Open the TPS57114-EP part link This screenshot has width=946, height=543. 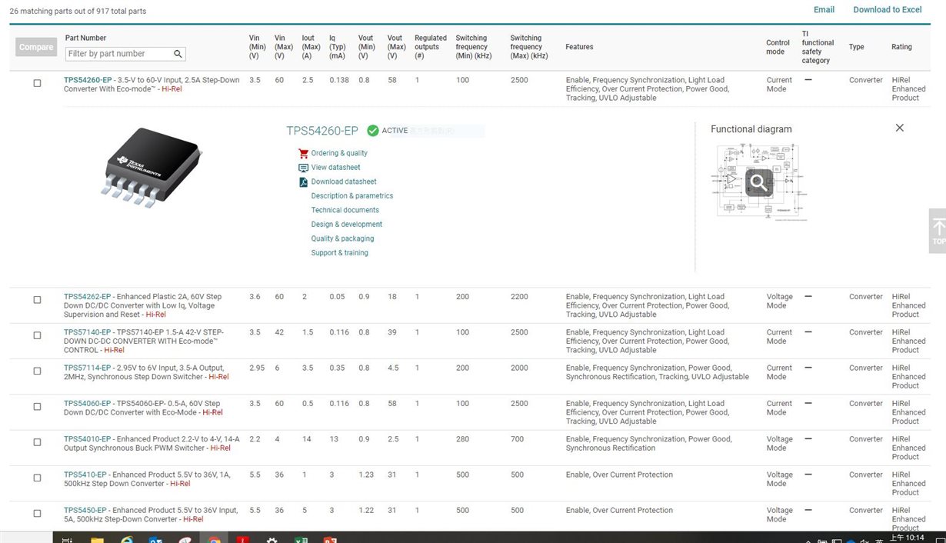click(88, 368)
